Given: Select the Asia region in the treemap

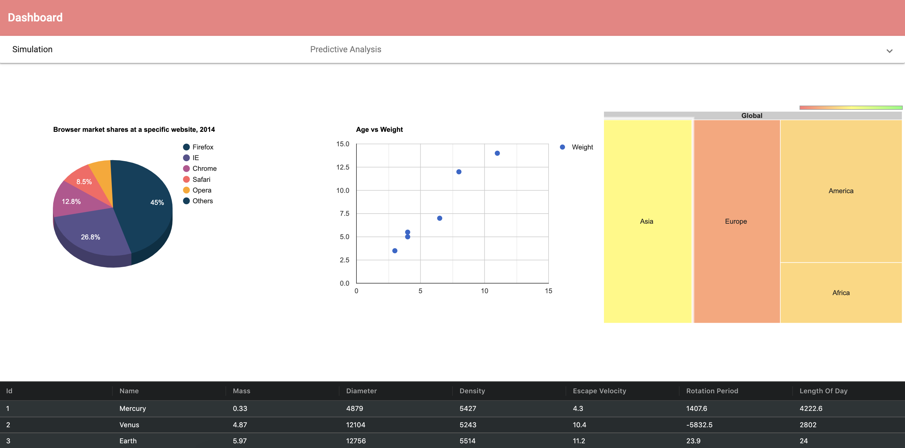Looking at the screenshot, I should pos(646,221).
